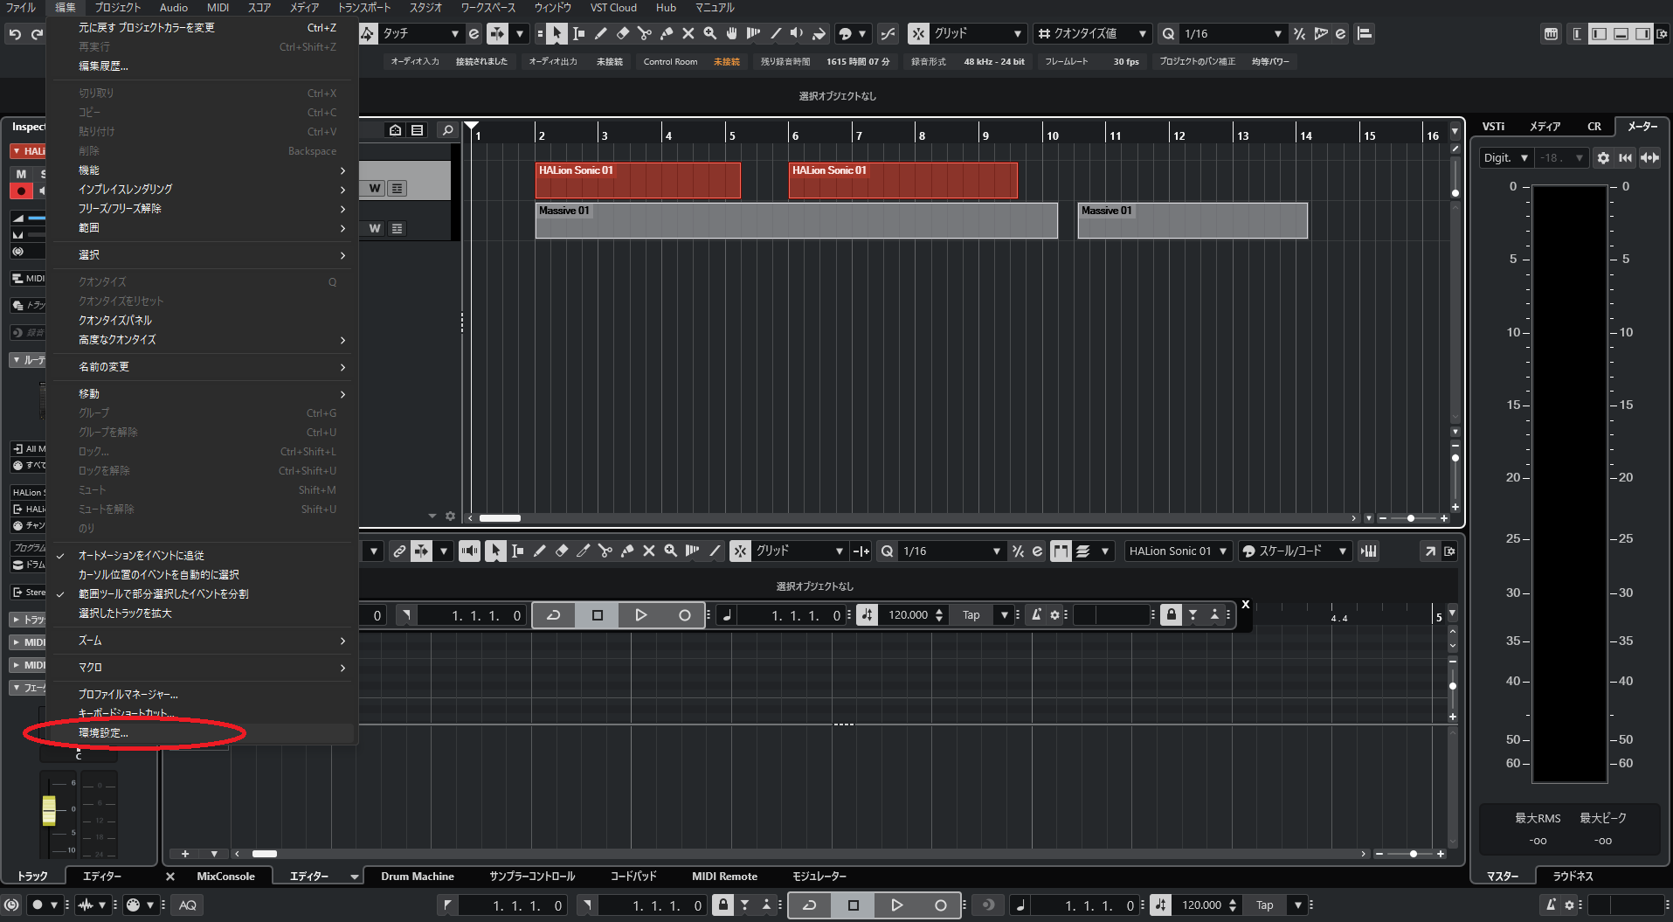
Task: Toggle オートメーションをイベントに追従 menu option
Action: (203, 556)
